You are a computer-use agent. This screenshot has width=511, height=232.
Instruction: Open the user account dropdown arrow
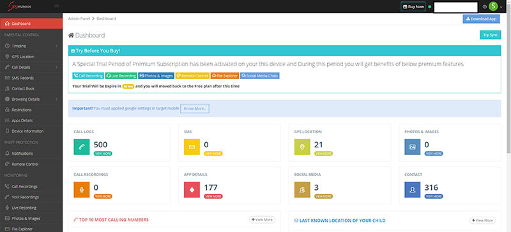click(x=501, y=7)
